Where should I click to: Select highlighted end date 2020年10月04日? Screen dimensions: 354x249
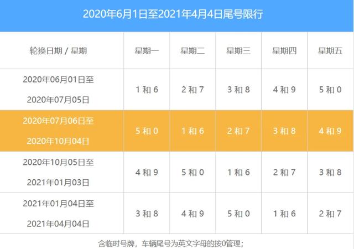tap(58, 141)
